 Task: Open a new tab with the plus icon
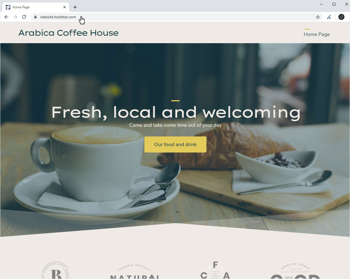pyautogui.click(x=75, y=7)
